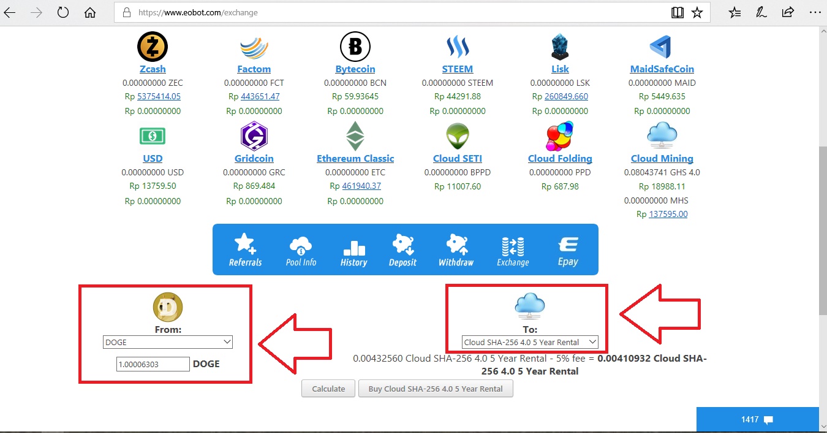Open the USD link
The width and height of the screenshot is (827, 434).
pos(153,159)
